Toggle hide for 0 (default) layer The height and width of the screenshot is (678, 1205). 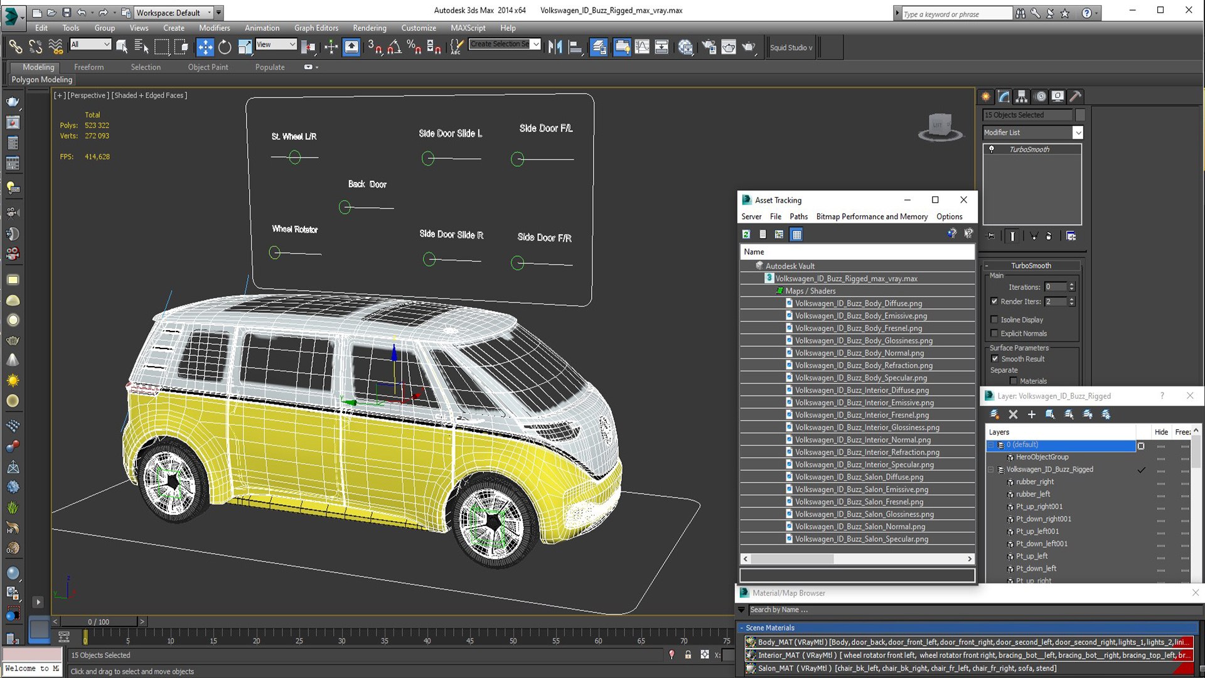click(1161, 446)
